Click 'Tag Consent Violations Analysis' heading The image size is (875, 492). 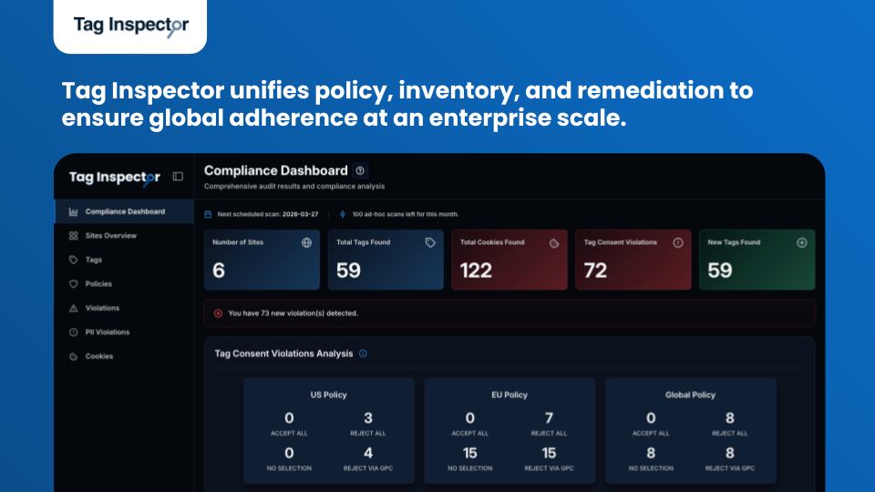(x=284, y=354)
